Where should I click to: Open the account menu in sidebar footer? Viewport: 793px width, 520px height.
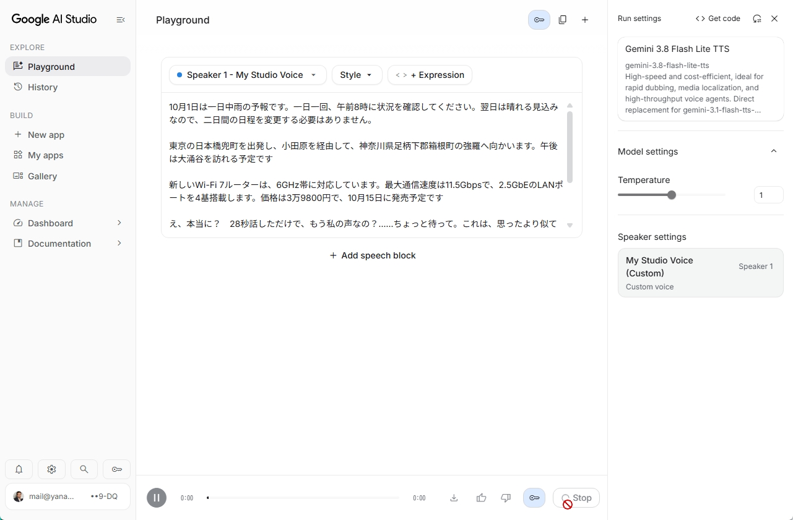pos(67,497)
